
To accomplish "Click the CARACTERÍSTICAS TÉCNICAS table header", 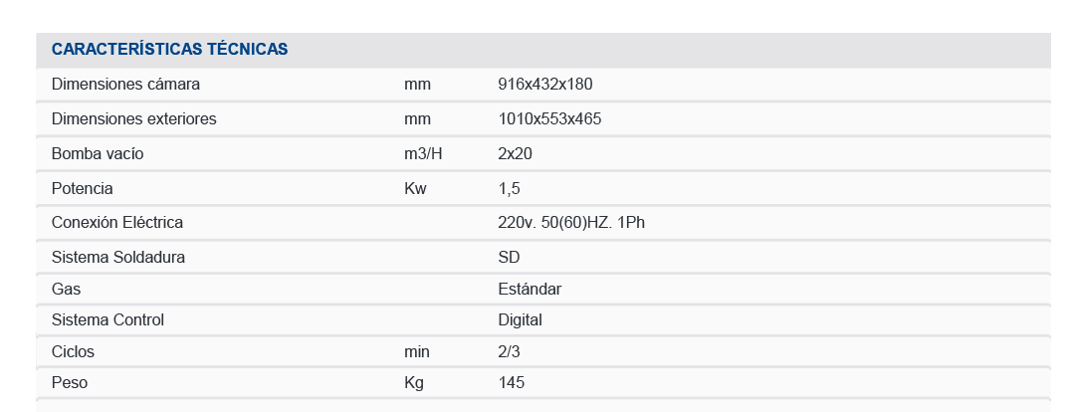I will [170, 49].
